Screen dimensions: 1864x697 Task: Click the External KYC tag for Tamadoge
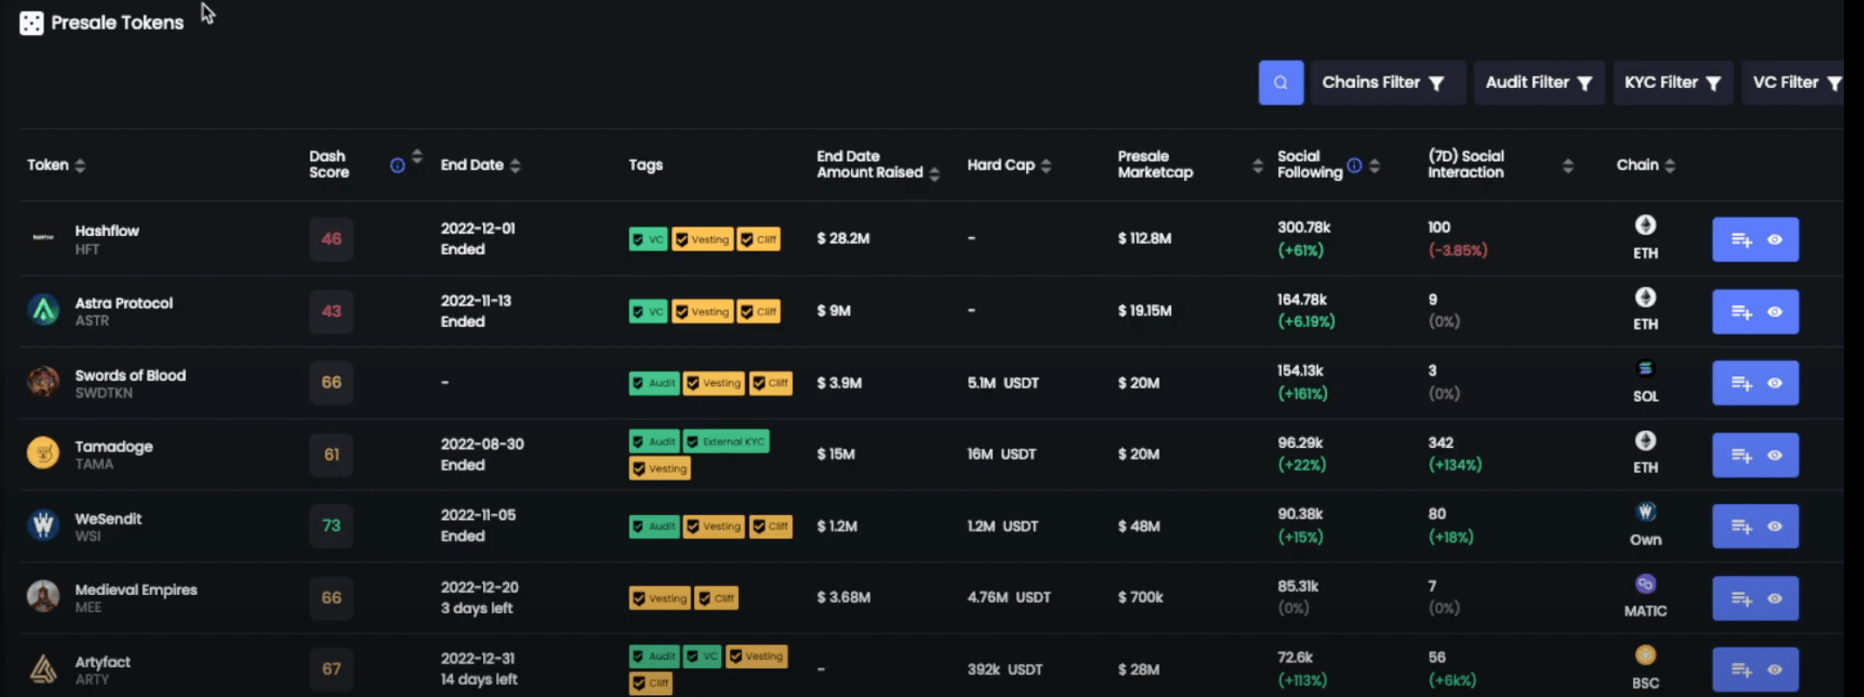(726, 442)
